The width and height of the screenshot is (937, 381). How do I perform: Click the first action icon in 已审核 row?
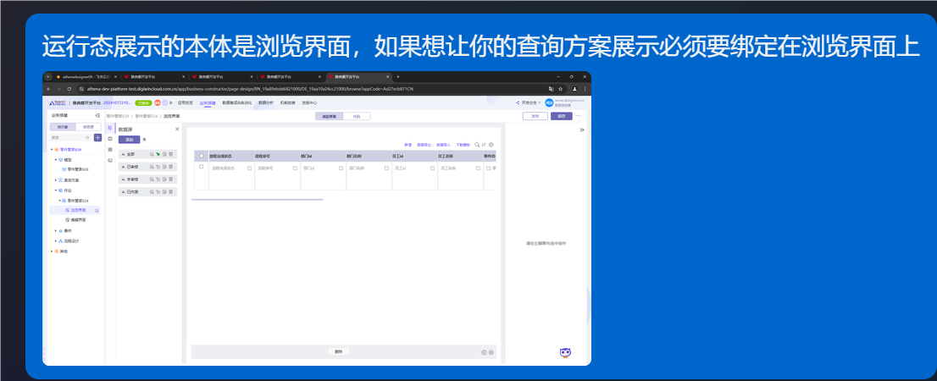click(152, 167)
